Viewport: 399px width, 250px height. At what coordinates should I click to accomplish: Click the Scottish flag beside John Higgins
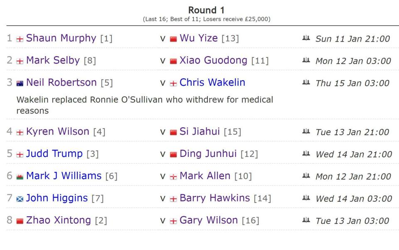coord(20,199)
